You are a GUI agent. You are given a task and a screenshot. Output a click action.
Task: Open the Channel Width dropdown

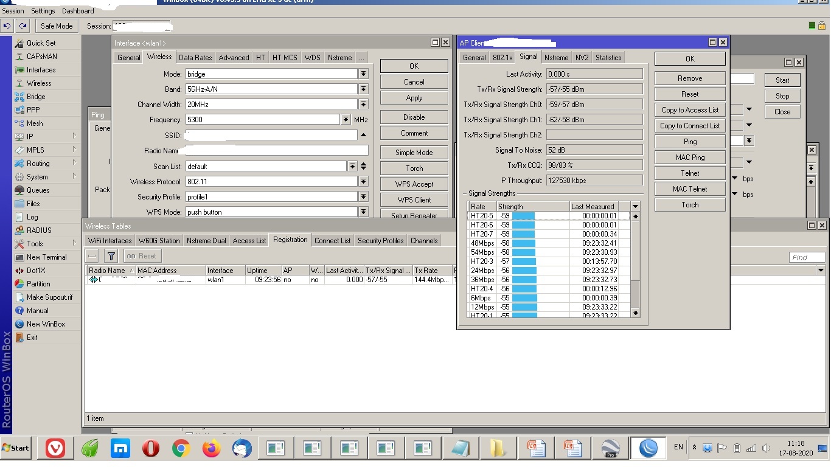[x=363, y=105]
